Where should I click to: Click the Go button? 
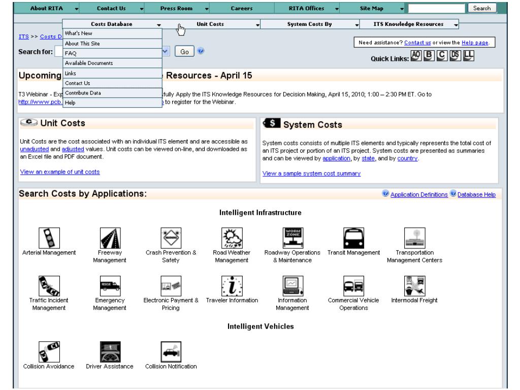(184, 51)
